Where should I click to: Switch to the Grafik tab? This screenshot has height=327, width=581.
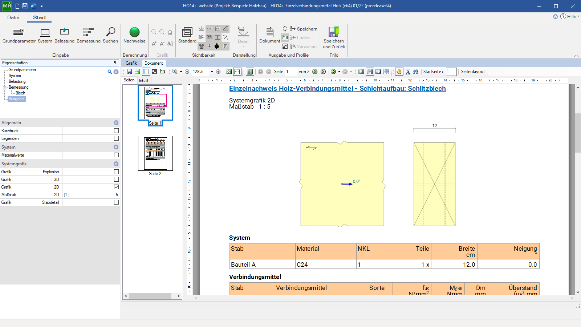[x=131, y=63]
